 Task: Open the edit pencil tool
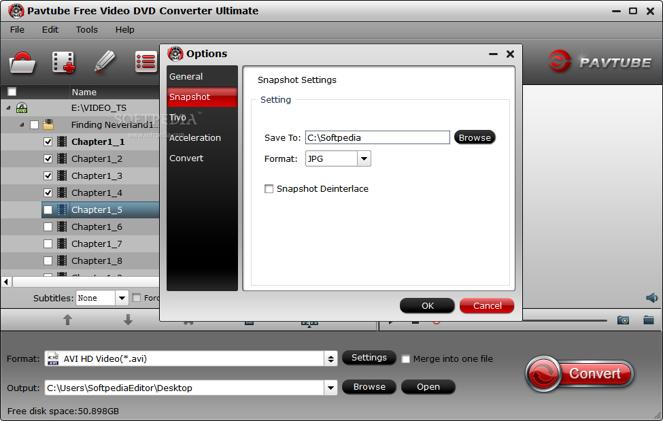[x=105, y=62]
